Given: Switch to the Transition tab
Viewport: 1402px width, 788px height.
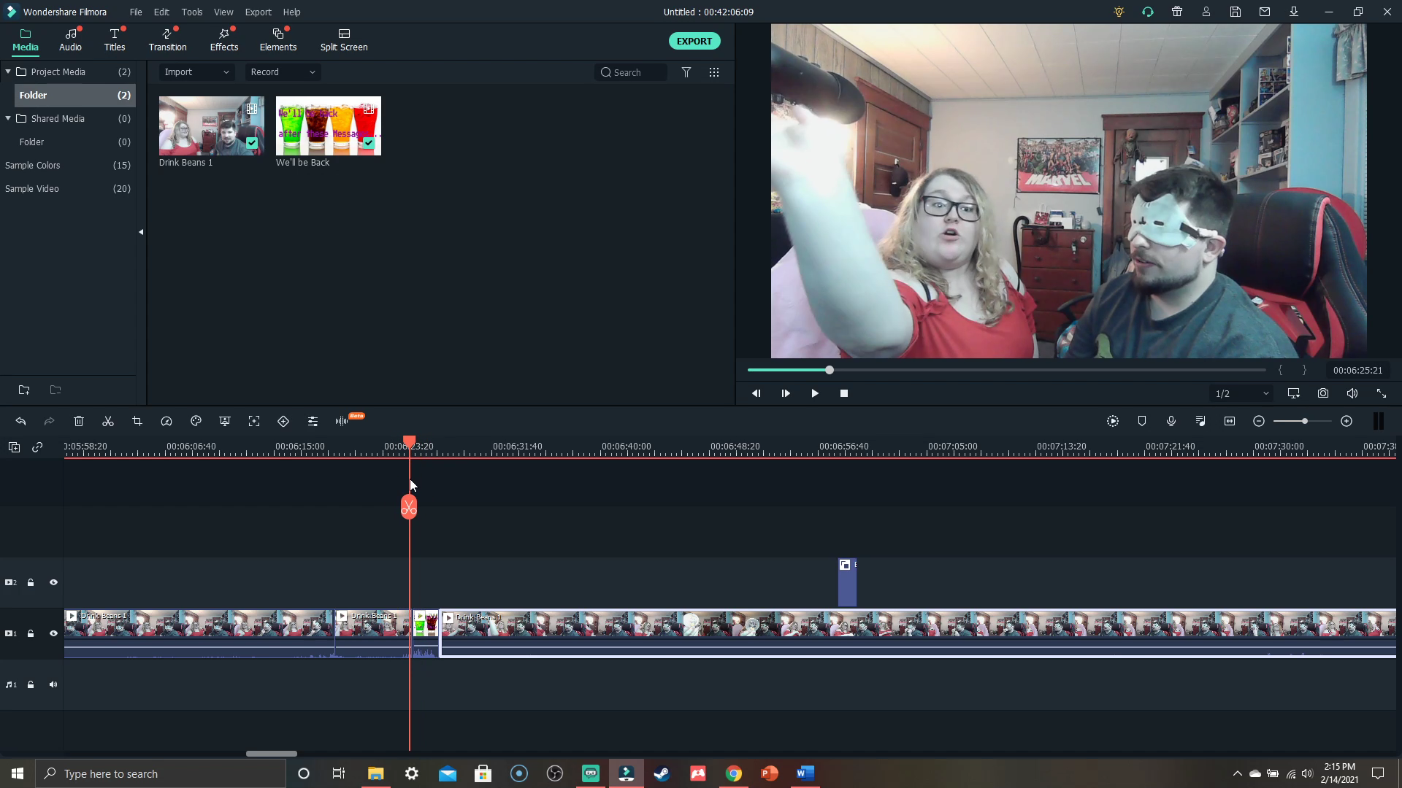Looking at the screenshot, I should 167,40.
